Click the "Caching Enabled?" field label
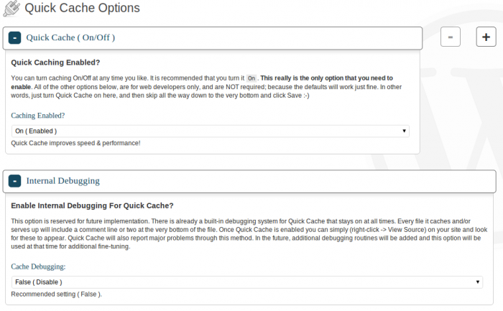 (x=37, y=115)
